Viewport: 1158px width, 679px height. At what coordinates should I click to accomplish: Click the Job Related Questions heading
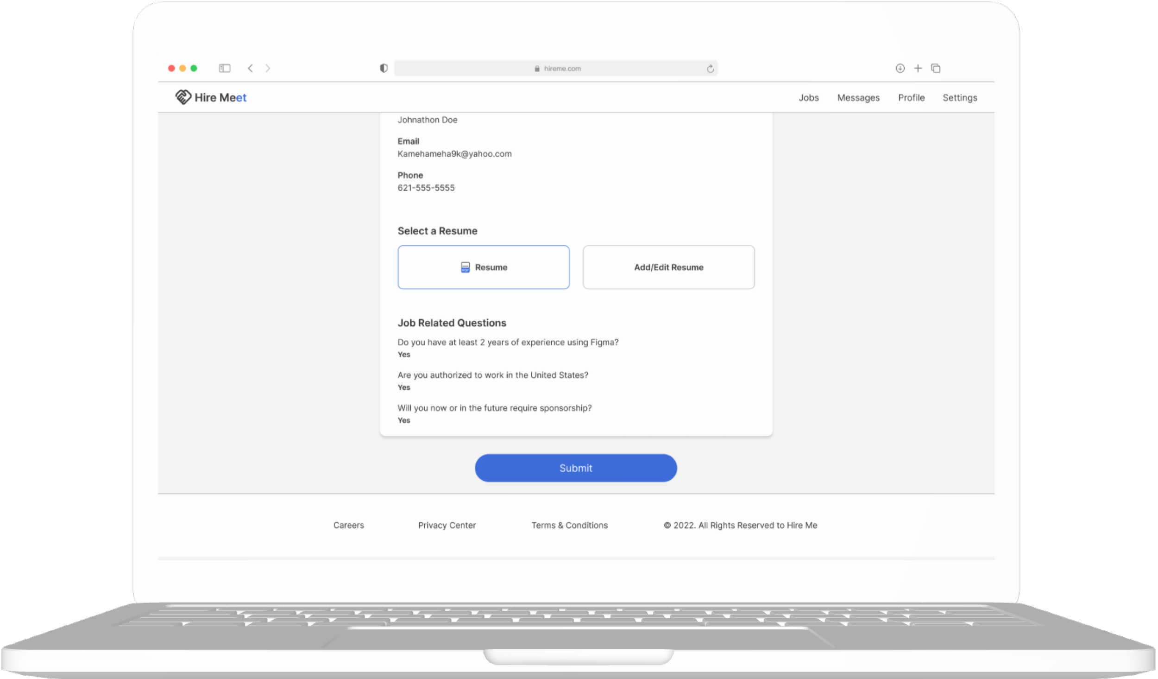click(x=452, y=323)
